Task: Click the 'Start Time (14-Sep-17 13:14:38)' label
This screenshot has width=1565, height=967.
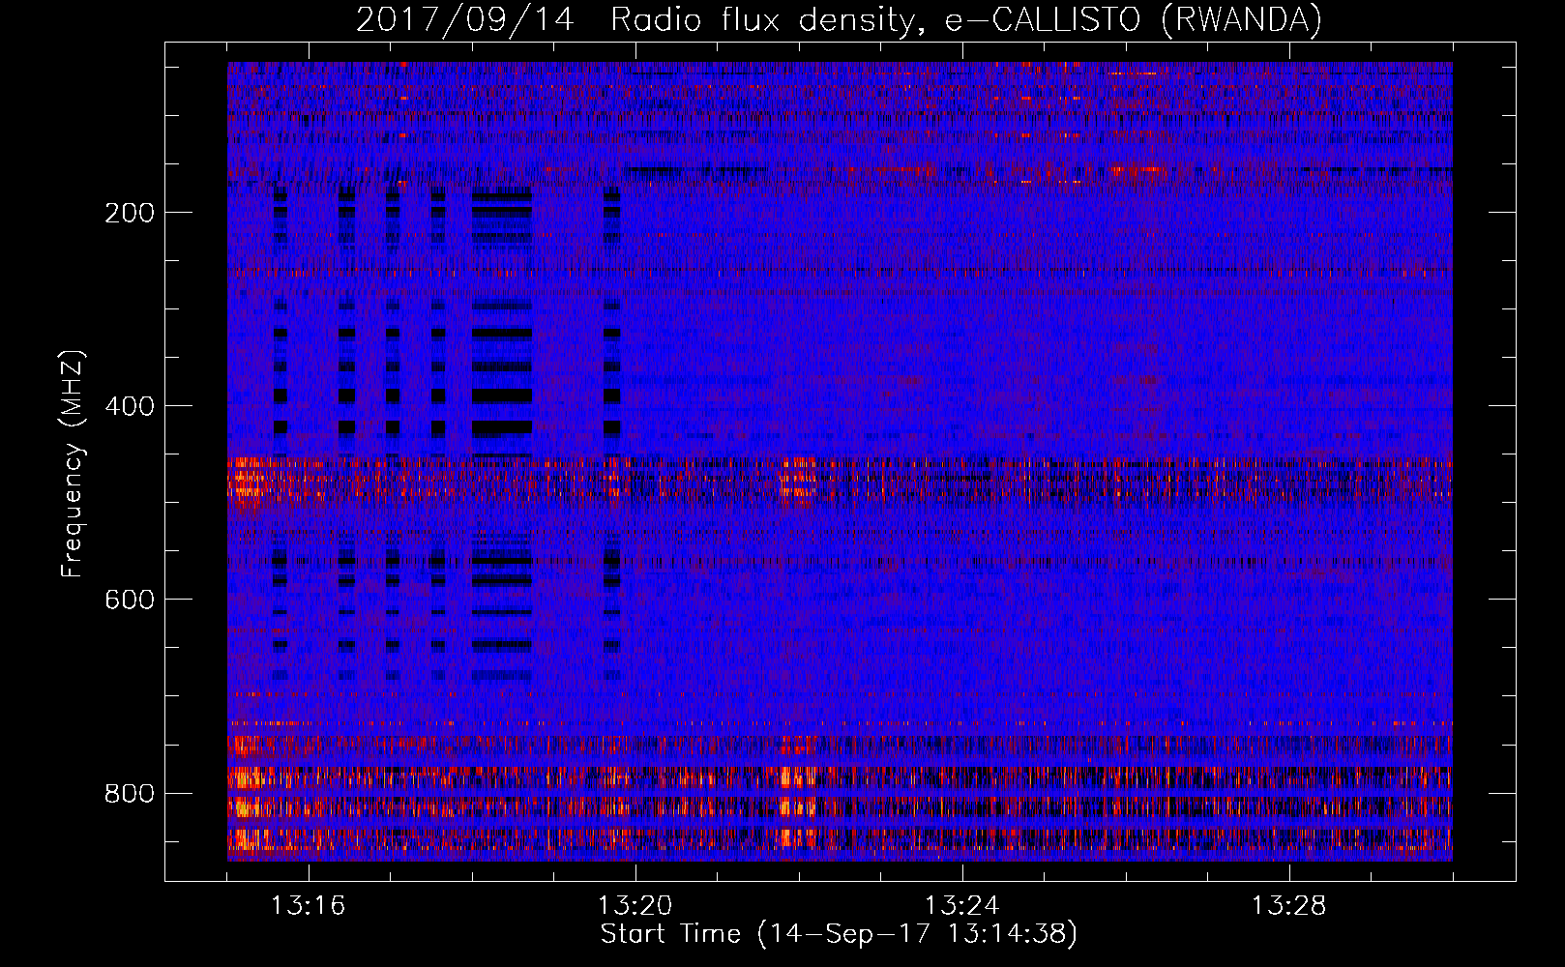Action: click(839, 934)
